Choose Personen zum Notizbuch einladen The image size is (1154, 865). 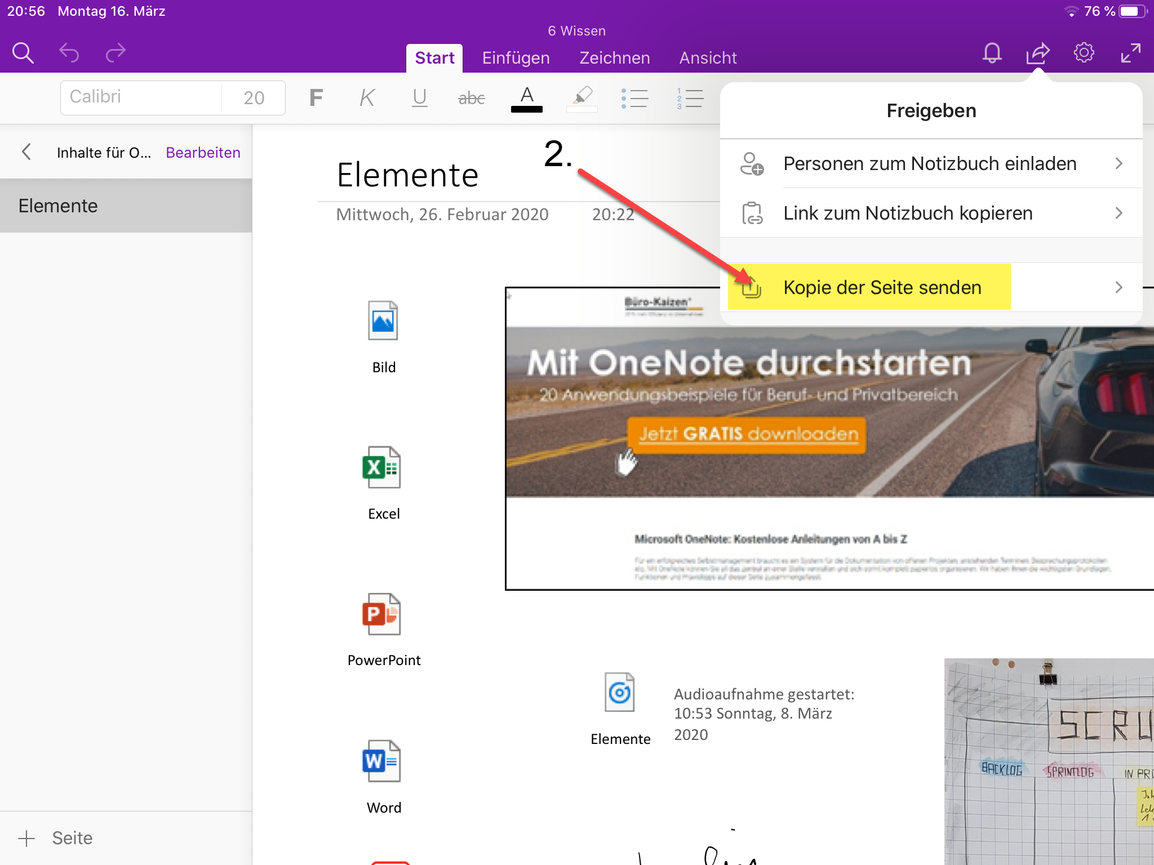[931, 164]
